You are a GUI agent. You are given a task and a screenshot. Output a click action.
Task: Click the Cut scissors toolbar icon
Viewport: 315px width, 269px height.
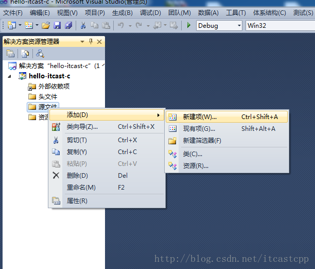83,25
